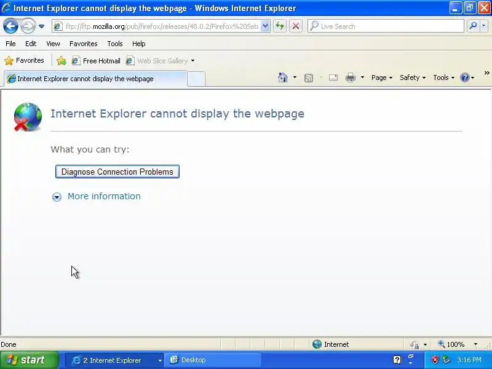492x369 pixels.
Task: Click the error globe with red X
Action: (28, 117)
